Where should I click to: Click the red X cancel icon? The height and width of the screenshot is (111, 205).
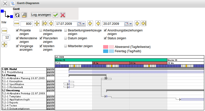pyautogui.click(x=63, y=15)
